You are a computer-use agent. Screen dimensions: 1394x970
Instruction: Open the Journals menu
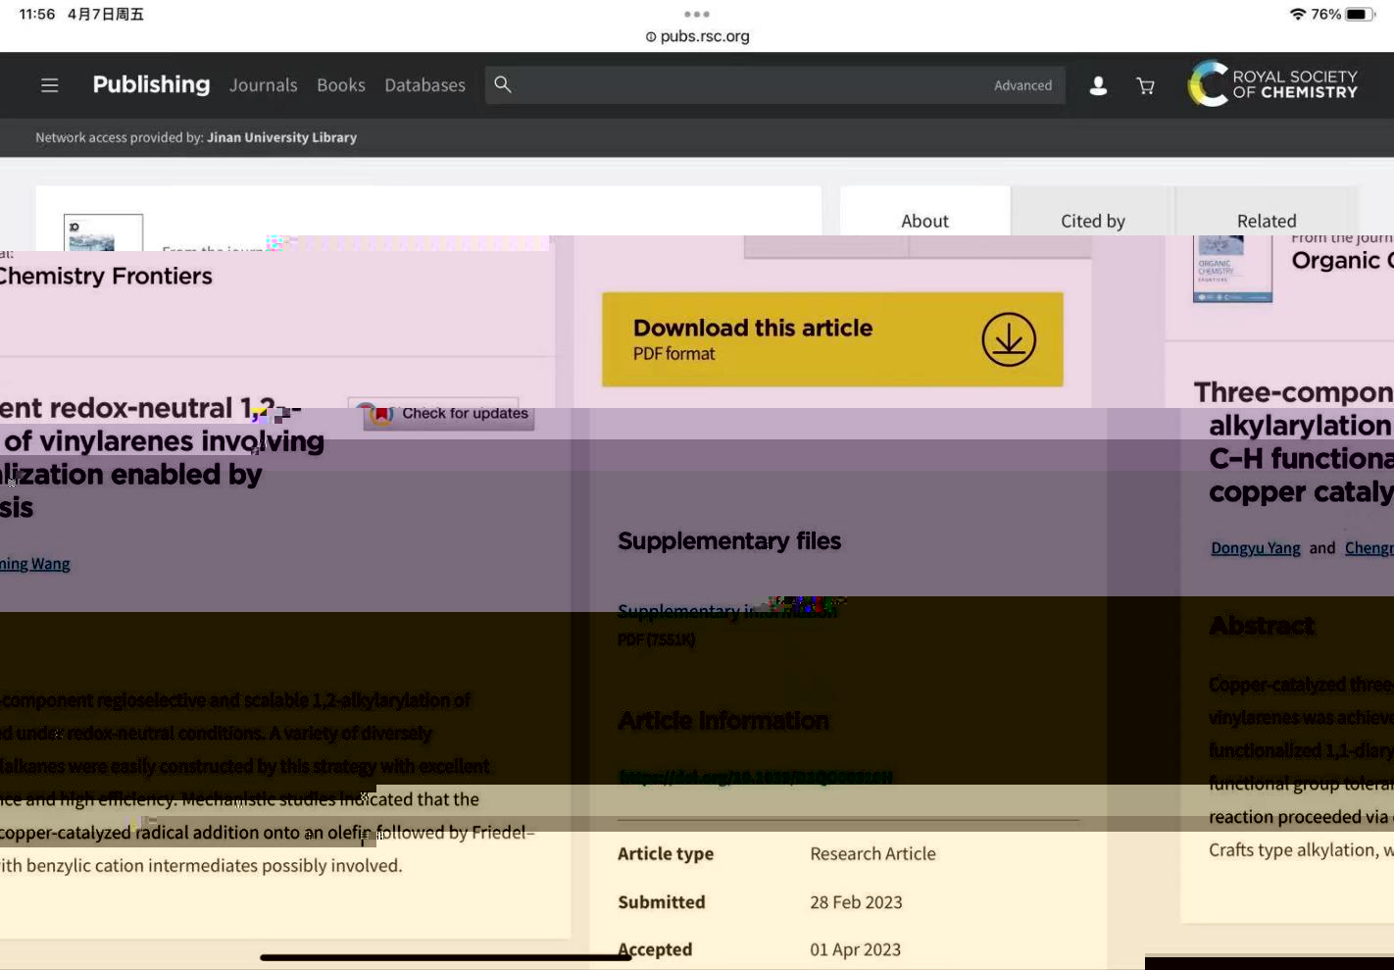[x=263, y=85]
